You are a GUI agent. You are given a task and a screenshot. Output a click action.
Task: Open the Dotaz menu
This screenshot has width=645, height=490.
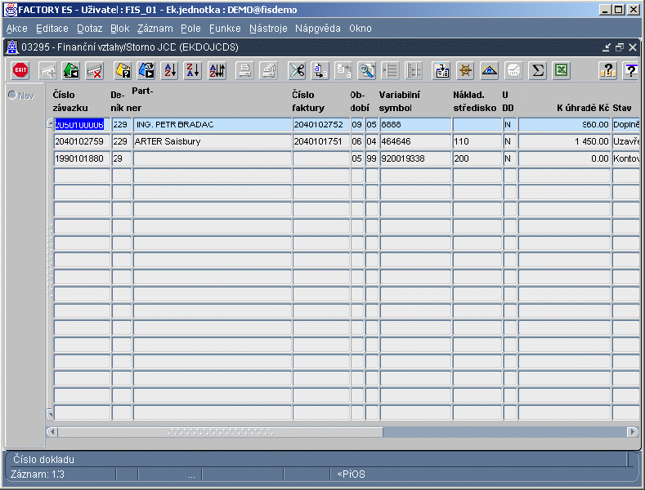(x=89, y=29)
